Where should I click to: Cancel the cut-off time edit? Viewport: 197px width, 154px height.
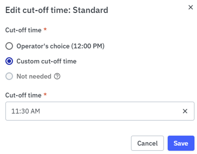[147, 143]
